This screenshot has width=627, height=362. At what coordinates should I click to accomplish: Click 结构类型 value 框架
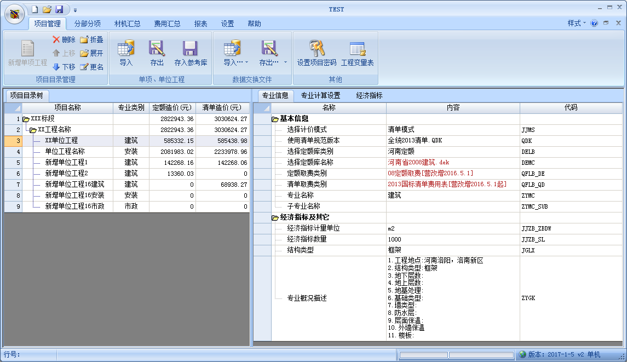(x=453, y=250)
